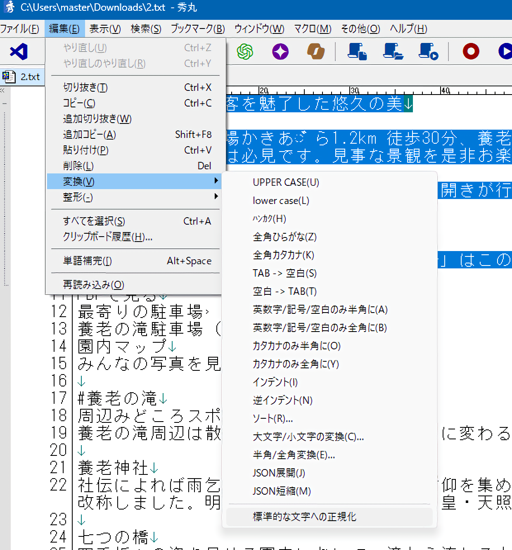Open the マクロ menu in menu bar
Image resolution: width=512 pixels, height=550 pixels.
tap(313, 29)
